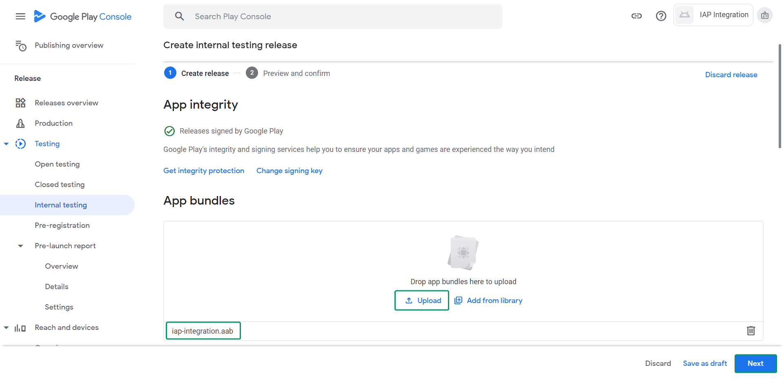Click the Discard release link
The height and width of the screenshot is (381, 784).
coord(731,75)
